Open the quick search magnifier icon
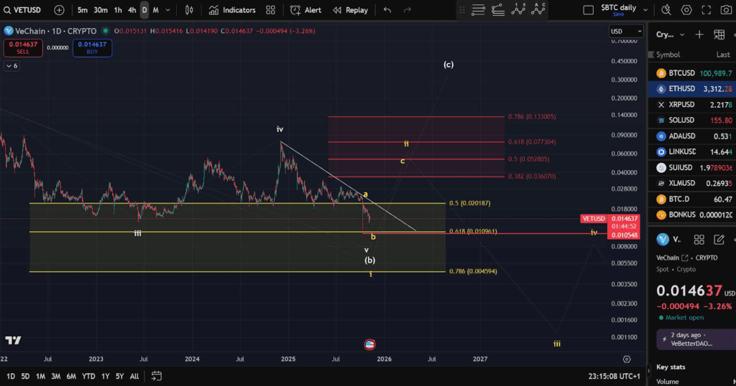Image resolution: width=736 pixels, height=386 pixels. [666, 10]
